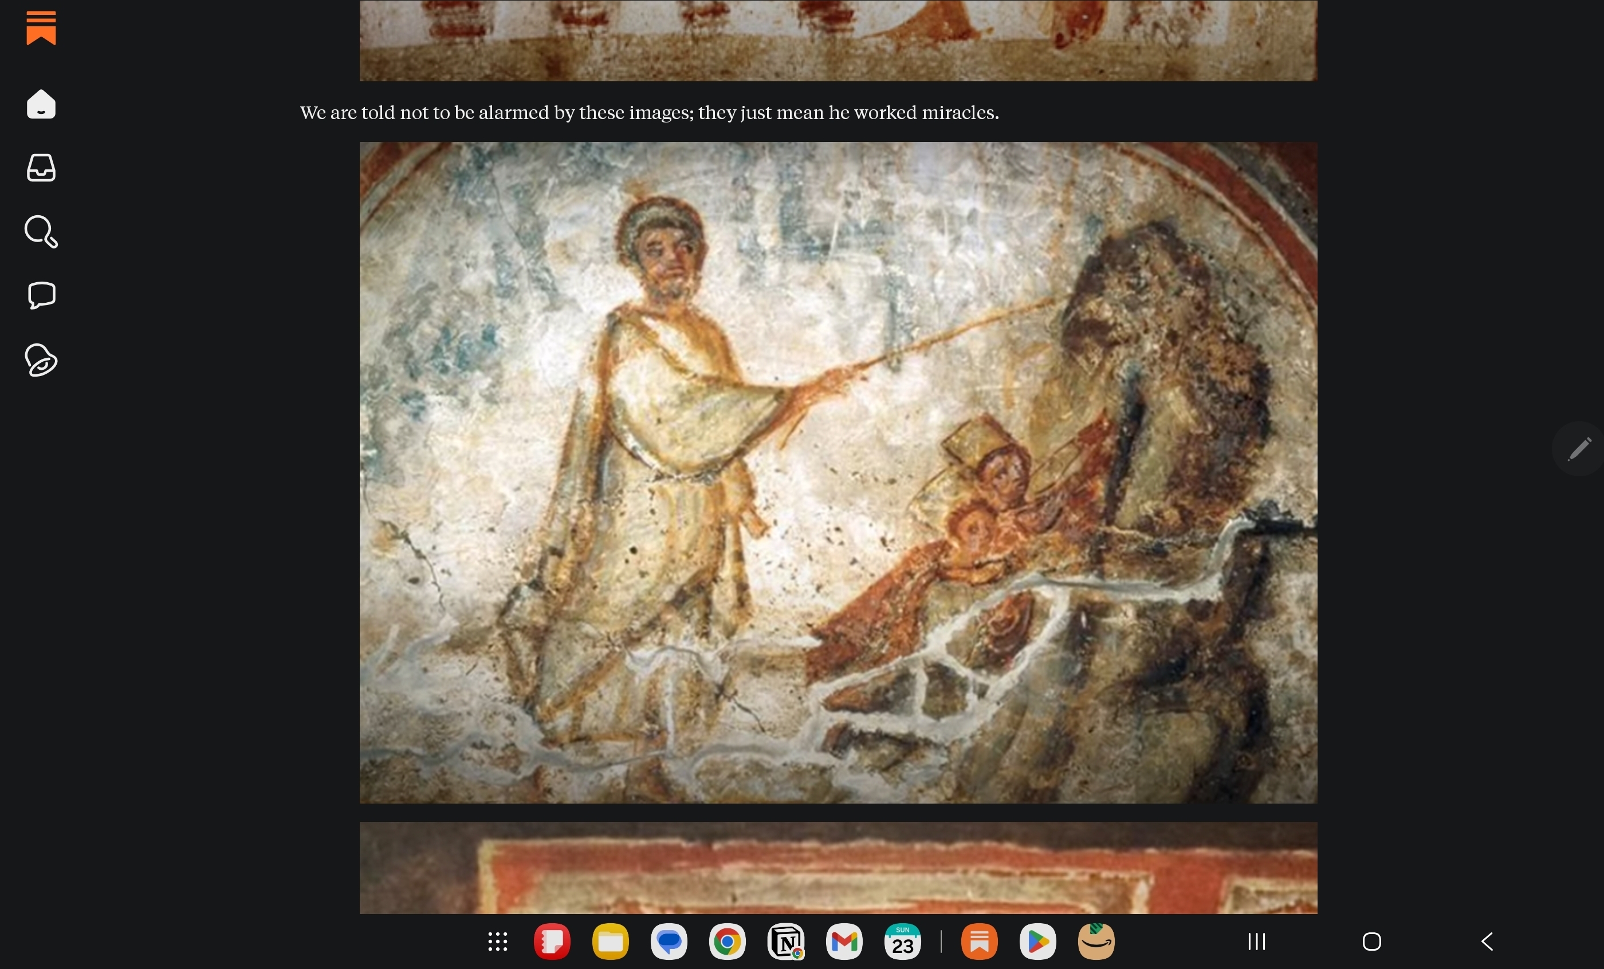This screenshot has height=969, width=1604.
Task: Show recent apps with the three-bar button
Action: click(1256, 941)
